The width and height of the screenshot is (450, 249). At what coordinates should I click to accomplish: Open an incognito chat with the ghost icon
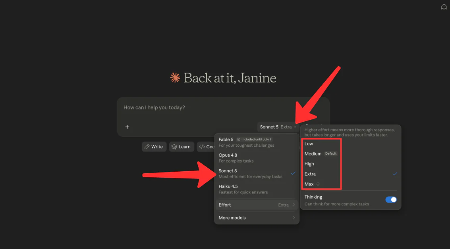[444, 7]
